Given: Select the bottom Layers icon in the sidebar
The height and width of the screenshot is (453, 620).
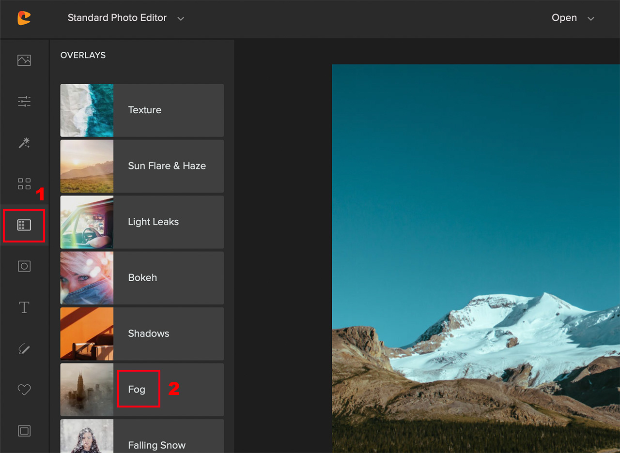Looking at the screenshot, I should [x=24, y=431].
